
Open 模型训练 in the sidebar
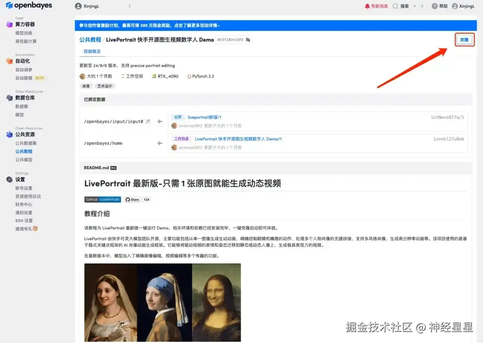(24, 33)
